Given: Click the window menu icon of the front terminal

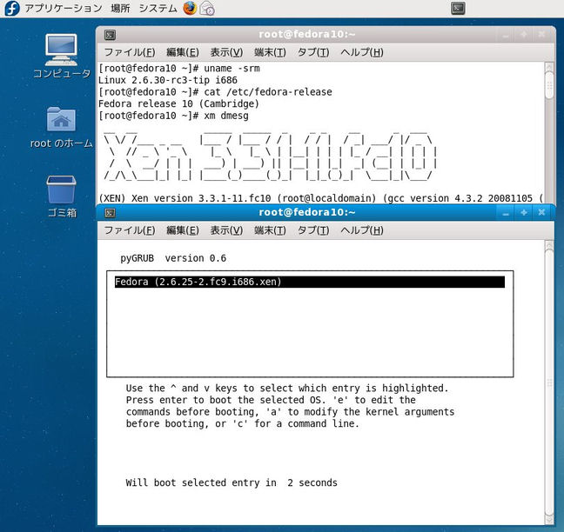Looking at the screenshot, I should [x=110, y=213].
